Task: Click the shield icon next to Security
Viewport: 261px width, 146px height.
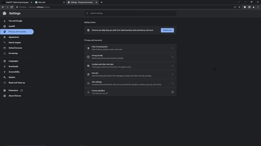Action: [x=88, y=75]
